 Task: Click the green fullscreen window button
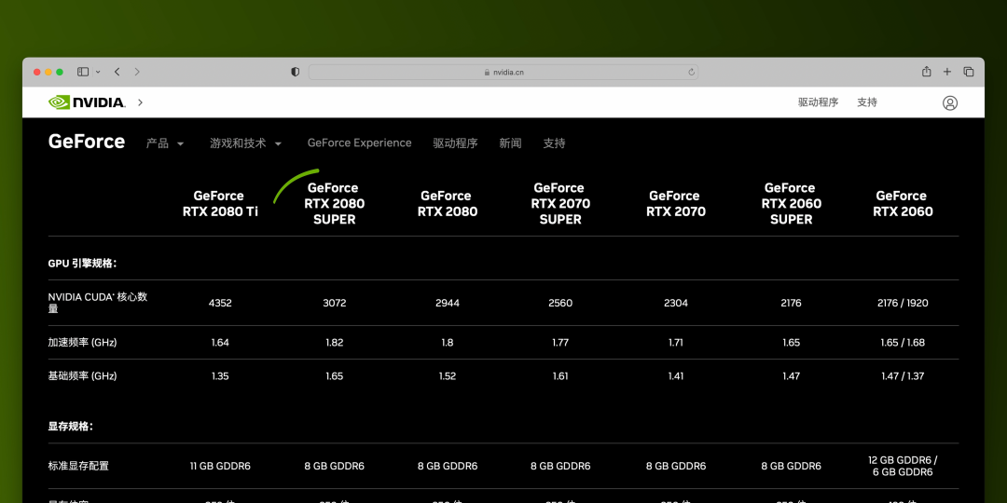[x=60, y=72]
